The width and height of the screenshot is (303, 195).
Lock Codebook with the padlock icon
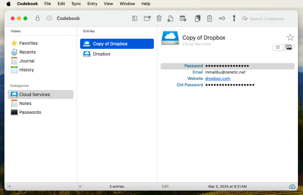click(x=37, y=18)
